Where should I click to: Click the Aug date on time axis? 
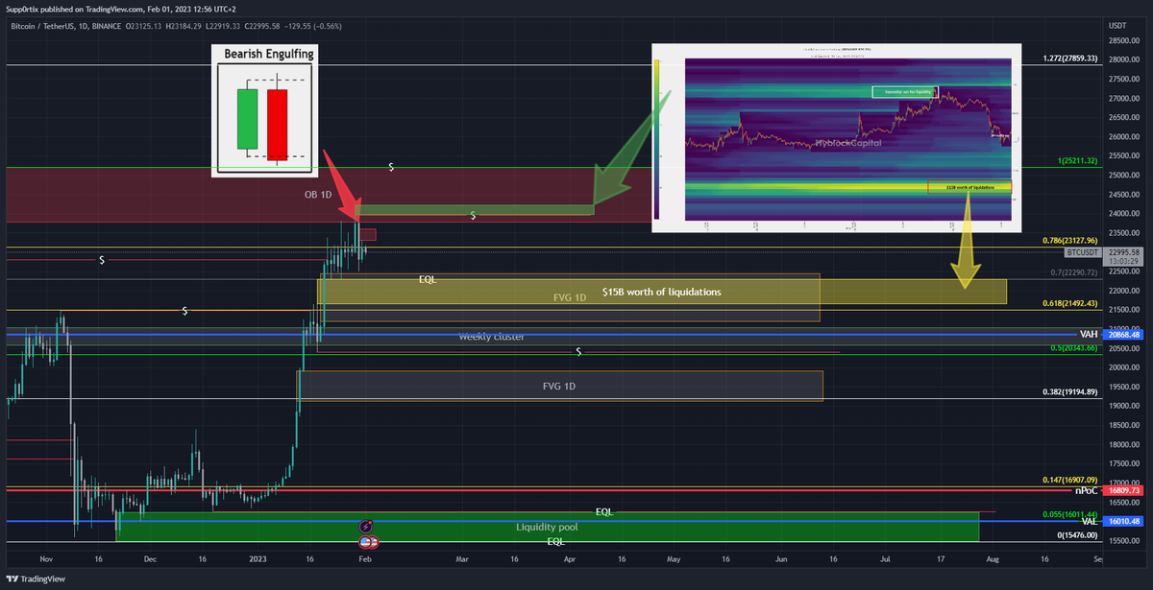point(993,557)
